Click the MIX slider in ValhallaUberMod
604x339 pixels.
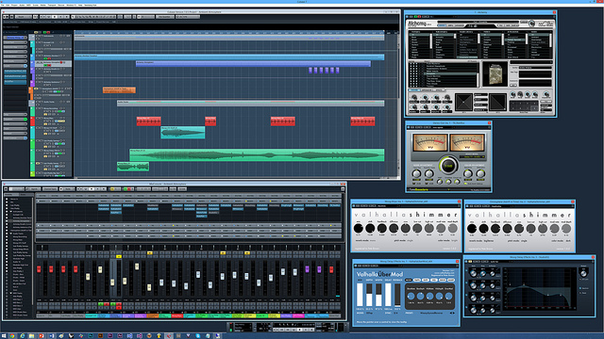(x=360, y=295)
